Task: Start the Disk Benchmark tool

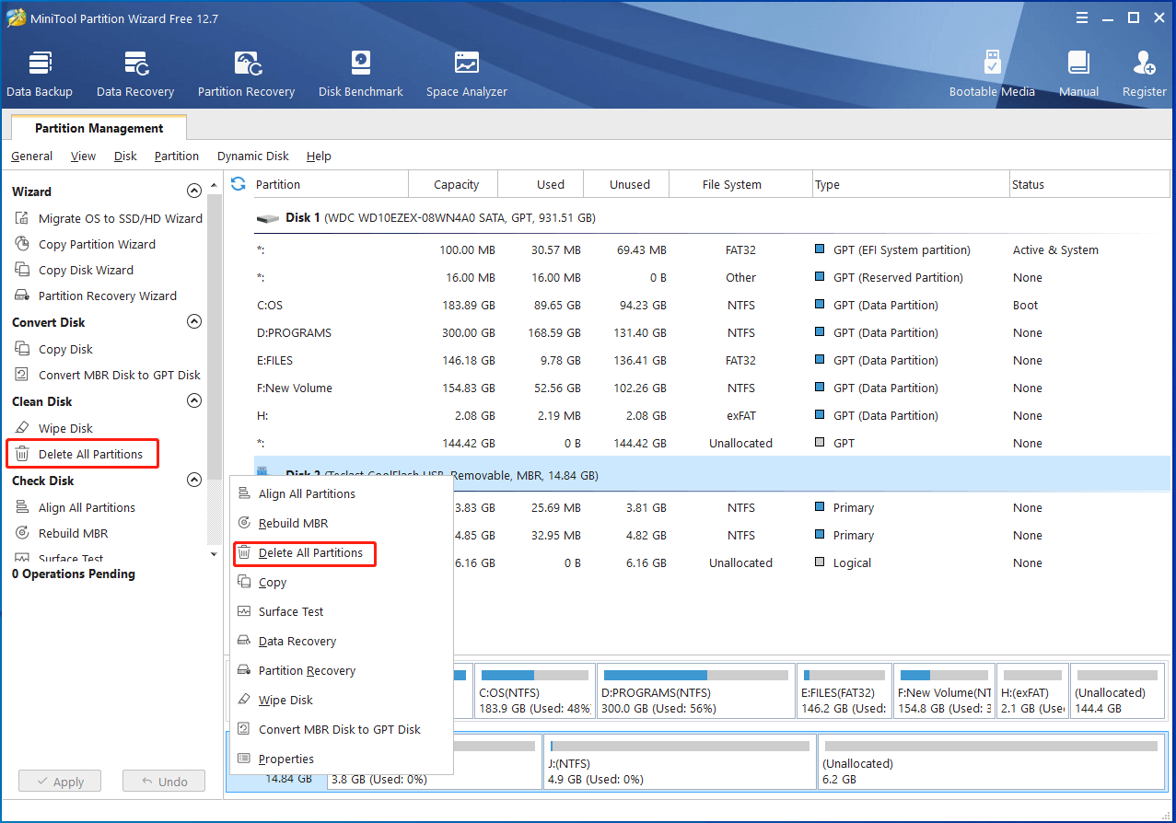Action: 361,74
